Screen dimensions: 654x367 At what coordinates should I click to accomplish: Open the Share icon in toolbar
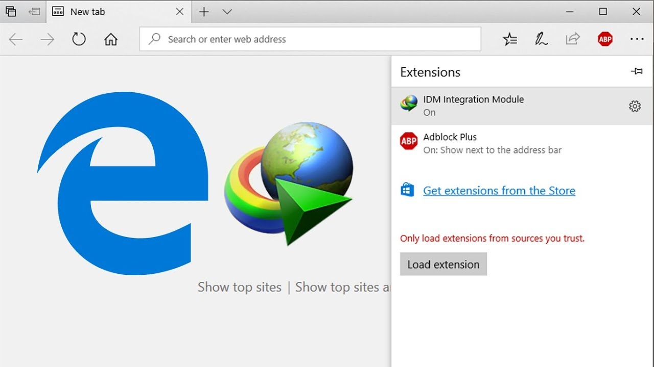(573, 39)
